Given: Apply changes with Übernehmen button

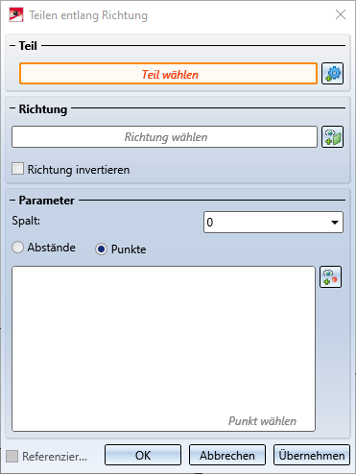Looking at the screenshot, I should click(312, 455).
